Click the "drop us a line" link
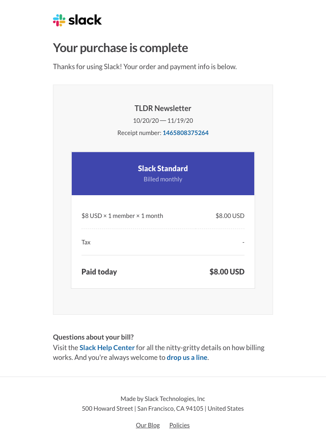 [187, 358]
